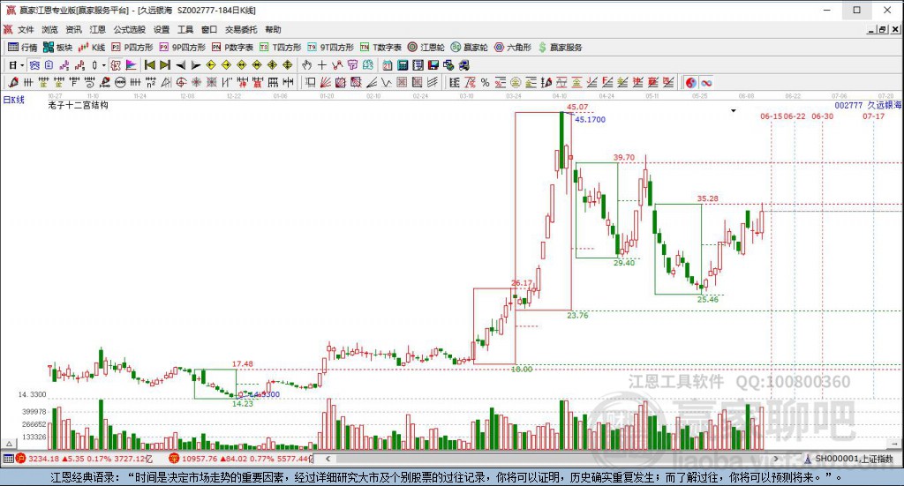Click the save floppy disk icon

pyautogui.click(x=433, y=65)
